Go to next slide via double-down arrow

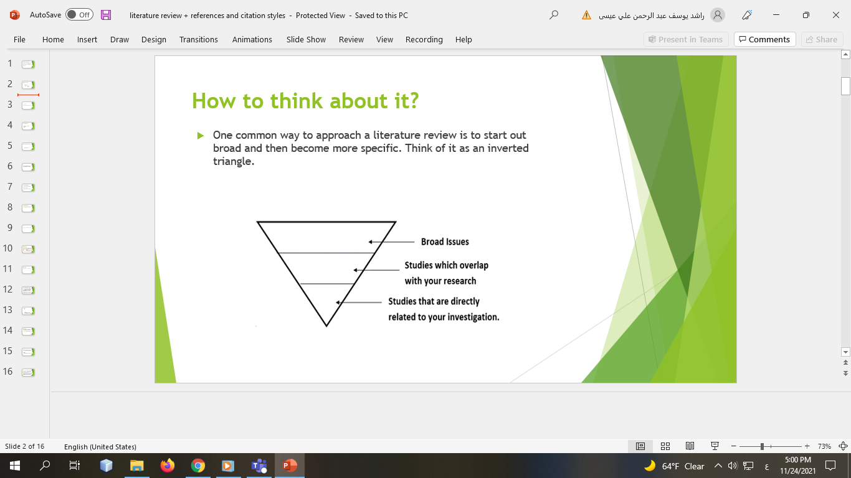845,373
